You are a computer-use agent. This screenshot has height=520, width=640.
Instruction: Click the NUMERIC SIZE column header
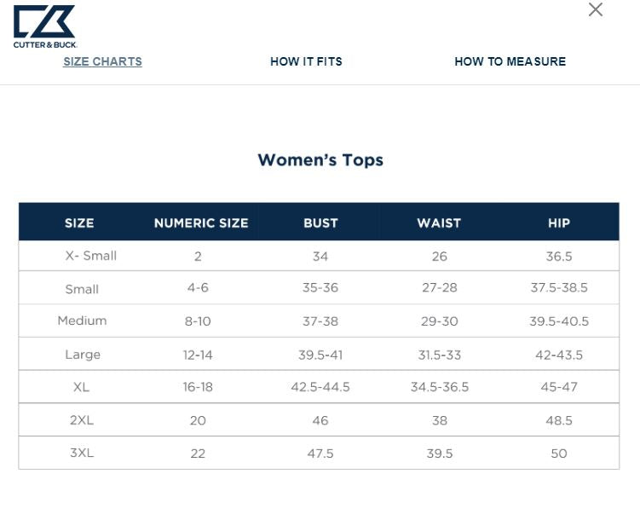pyautogui.click(x=201, y=223)
